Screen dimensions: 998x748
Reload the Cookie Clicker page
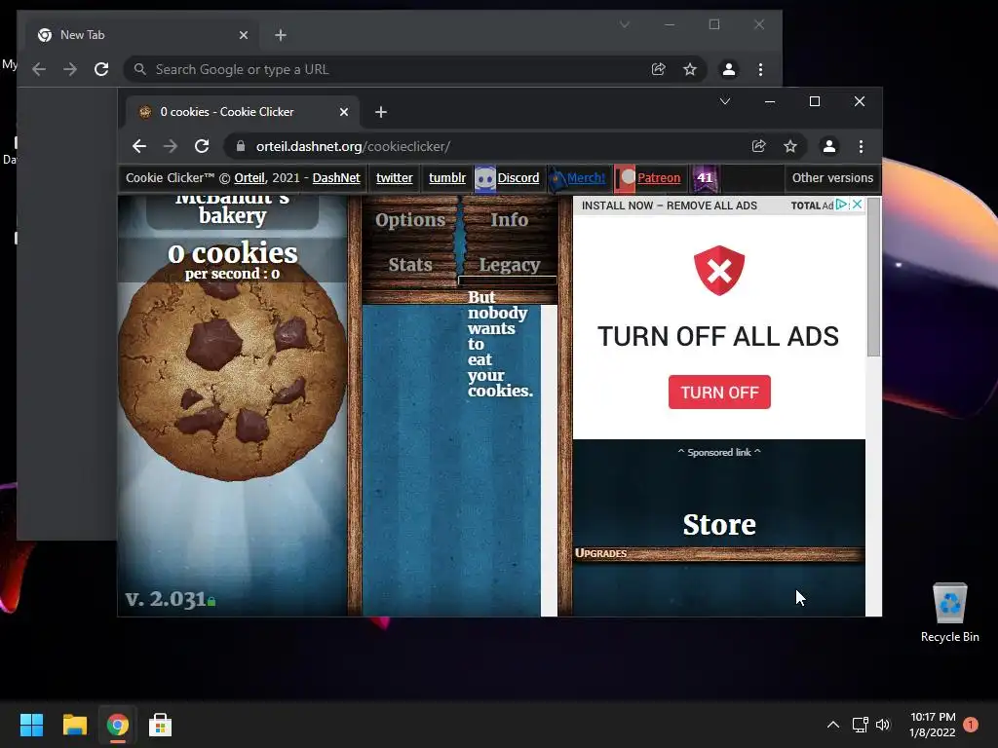pos(202,146)
